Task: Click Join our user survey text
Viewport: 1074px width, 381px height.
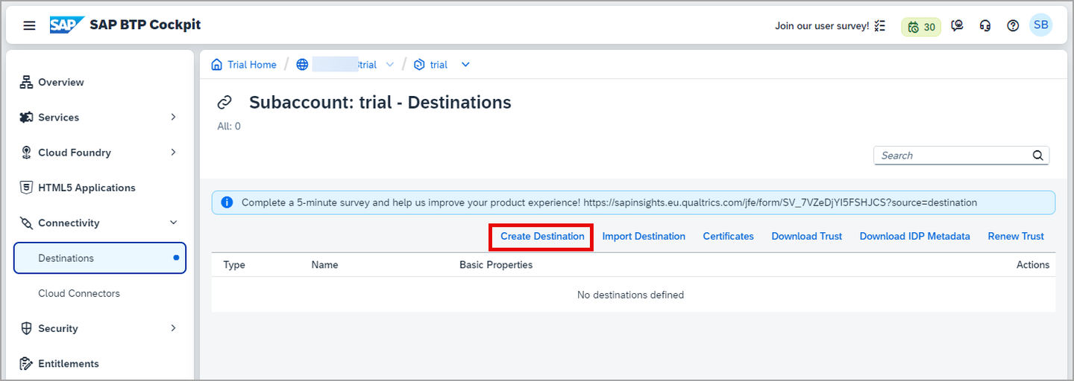Action: 822,26
